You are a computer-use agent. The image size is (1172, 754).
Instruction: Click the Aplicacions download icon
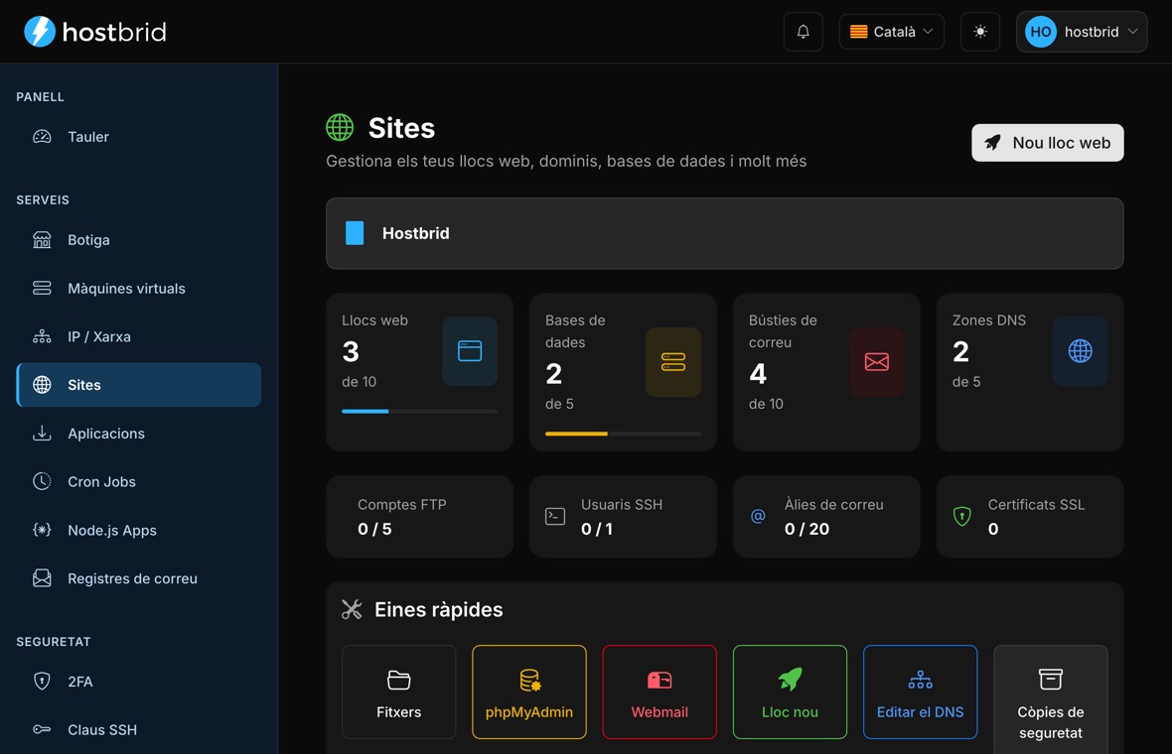[x=42, y=433]
